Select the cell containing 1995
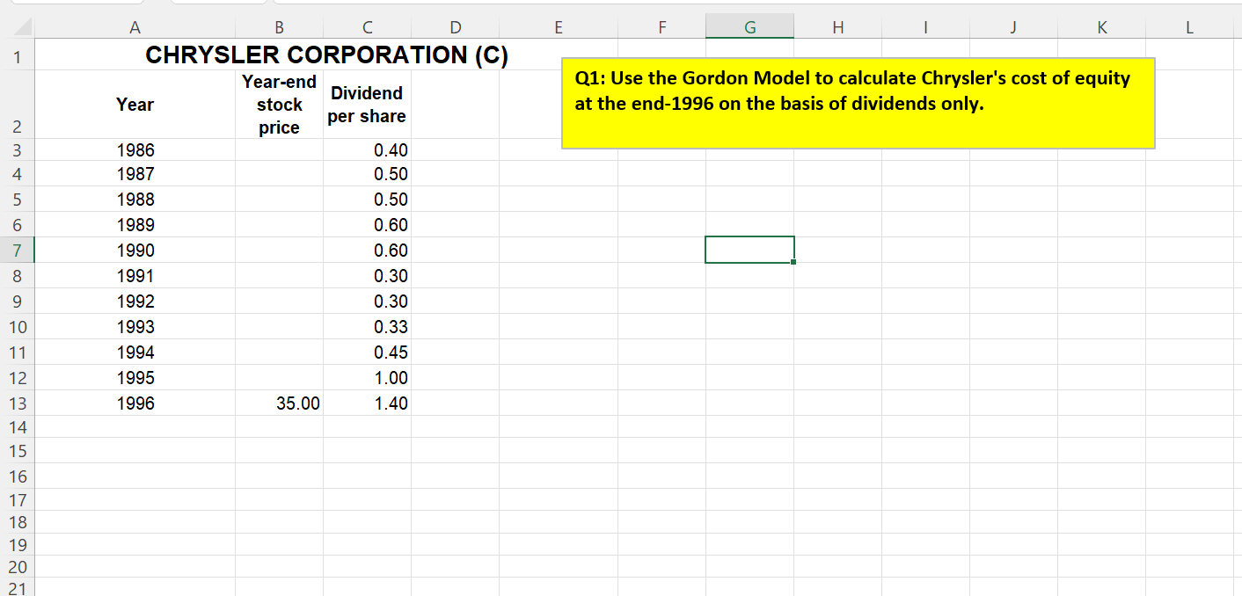The height and width of the screenshot is (596, 1242). click(x=135, y=377)
